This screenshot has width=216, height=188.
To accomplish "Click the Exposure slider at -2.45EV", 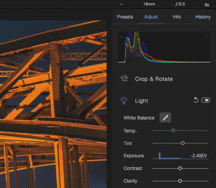I will pyautogui.click(x=180, y=156).
